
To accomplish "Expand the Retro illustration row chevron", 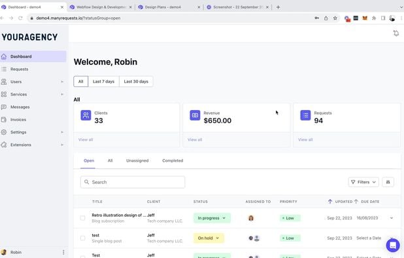I will click(x=392, y=218).
